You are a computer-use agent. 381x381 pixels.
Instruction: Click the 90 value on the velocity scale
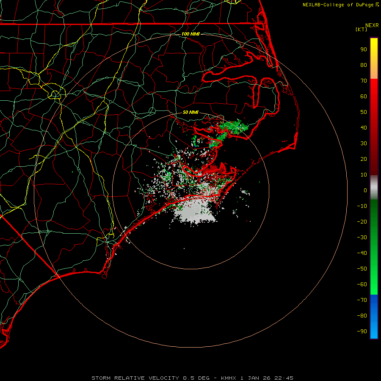(364, 50)
